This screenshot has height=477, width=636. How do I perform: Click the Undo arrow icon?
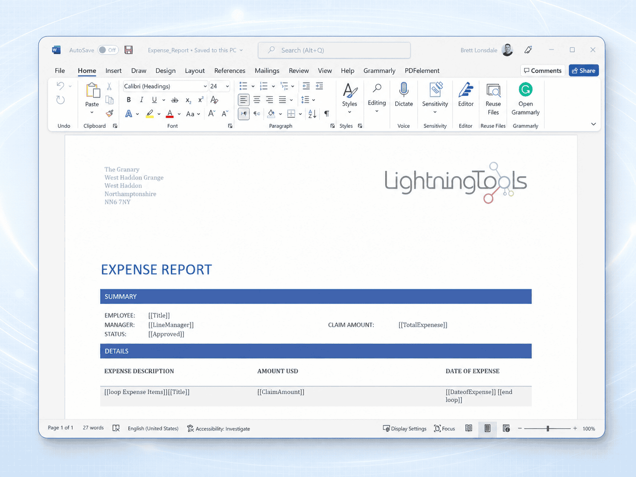pyautogui.click(x=61, y=86)
